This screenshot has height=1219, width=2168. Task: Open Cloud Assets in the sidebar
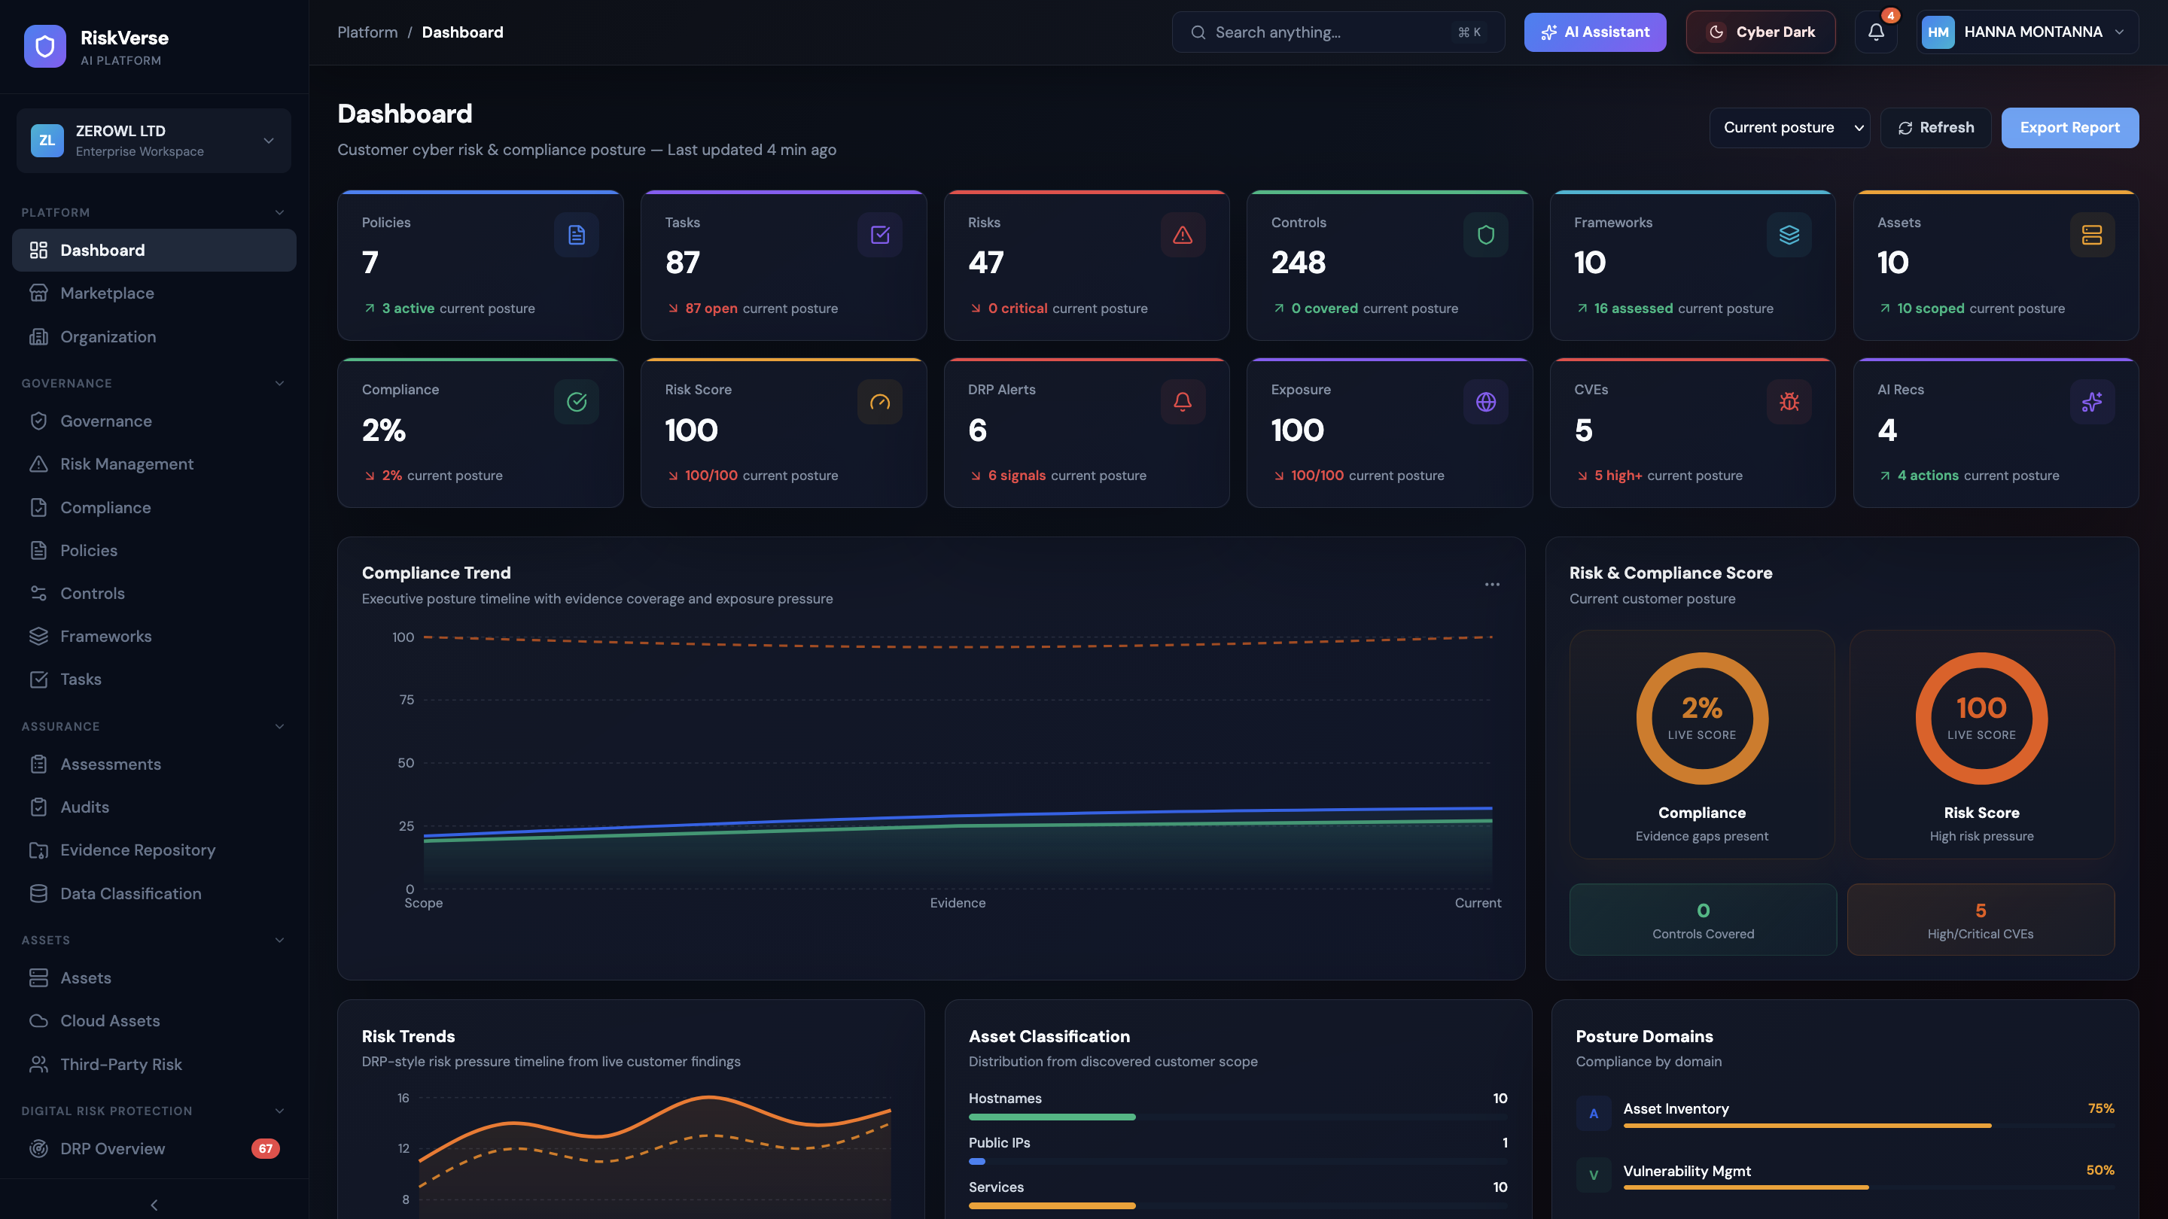pyautogui.click(x=154, y=1020)
